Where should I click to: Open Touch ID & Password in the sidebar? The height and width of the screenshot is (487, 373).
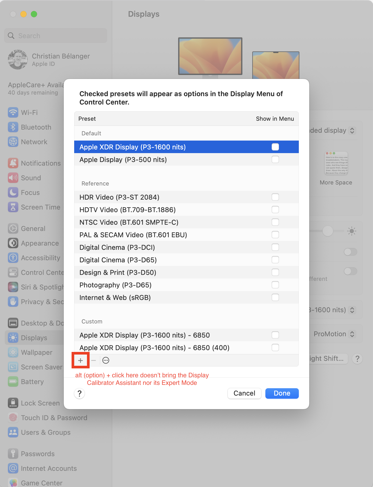click(48, 418)
